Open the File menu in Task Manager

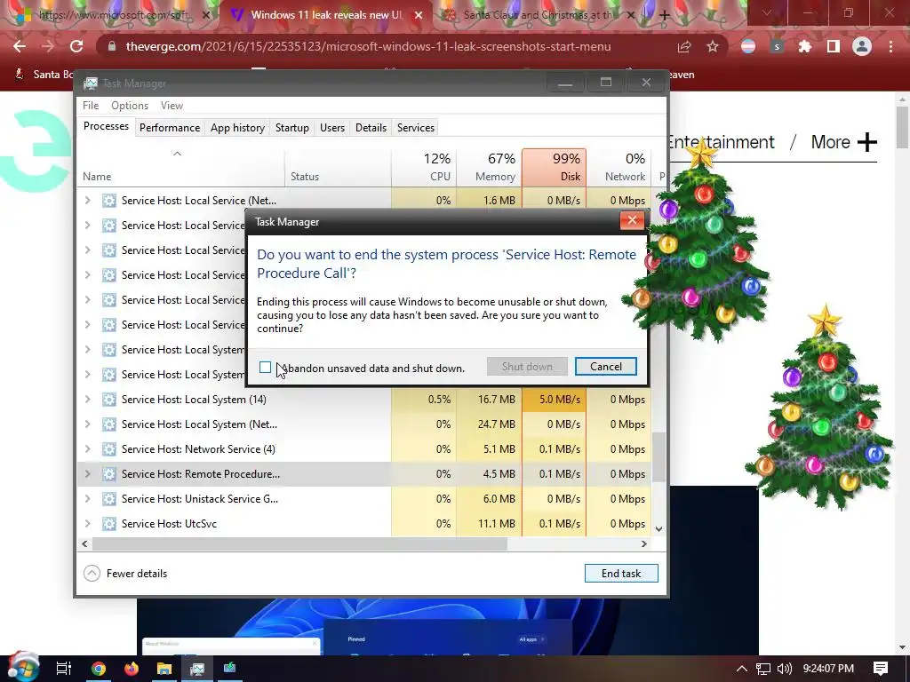[x=91, y=106]
